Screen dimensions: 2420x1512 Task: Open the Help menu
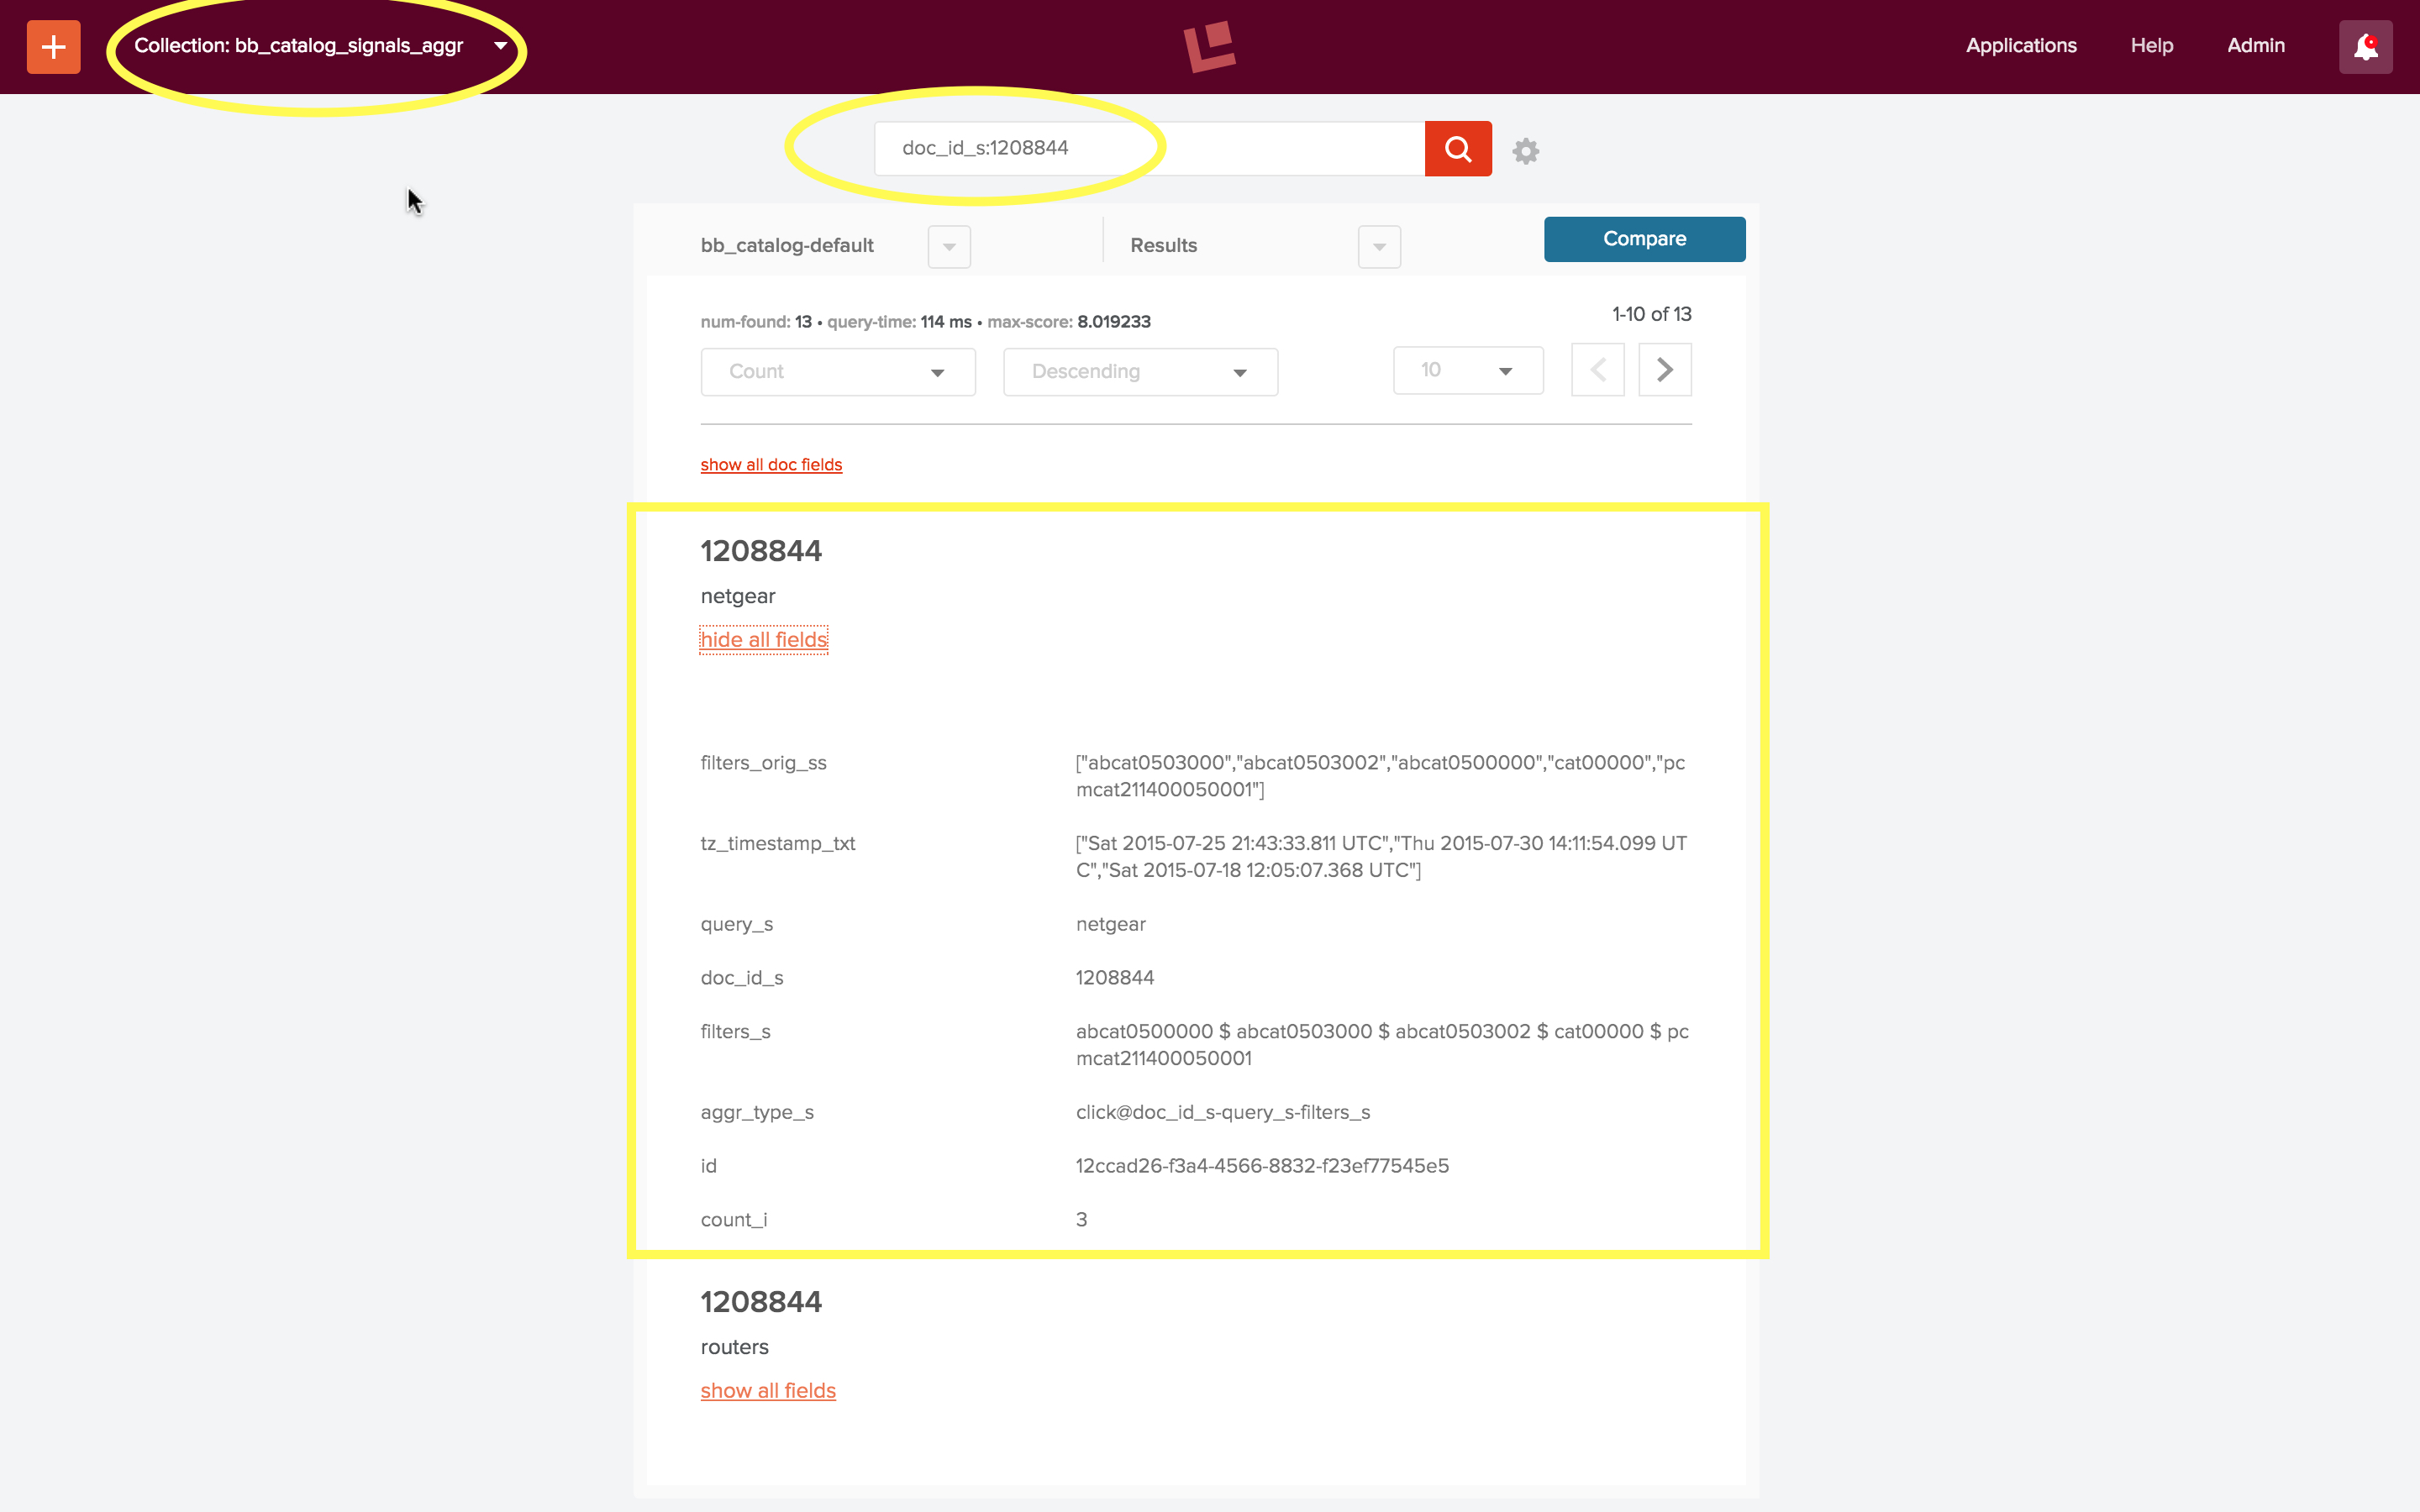click(x=2151, y=46)
